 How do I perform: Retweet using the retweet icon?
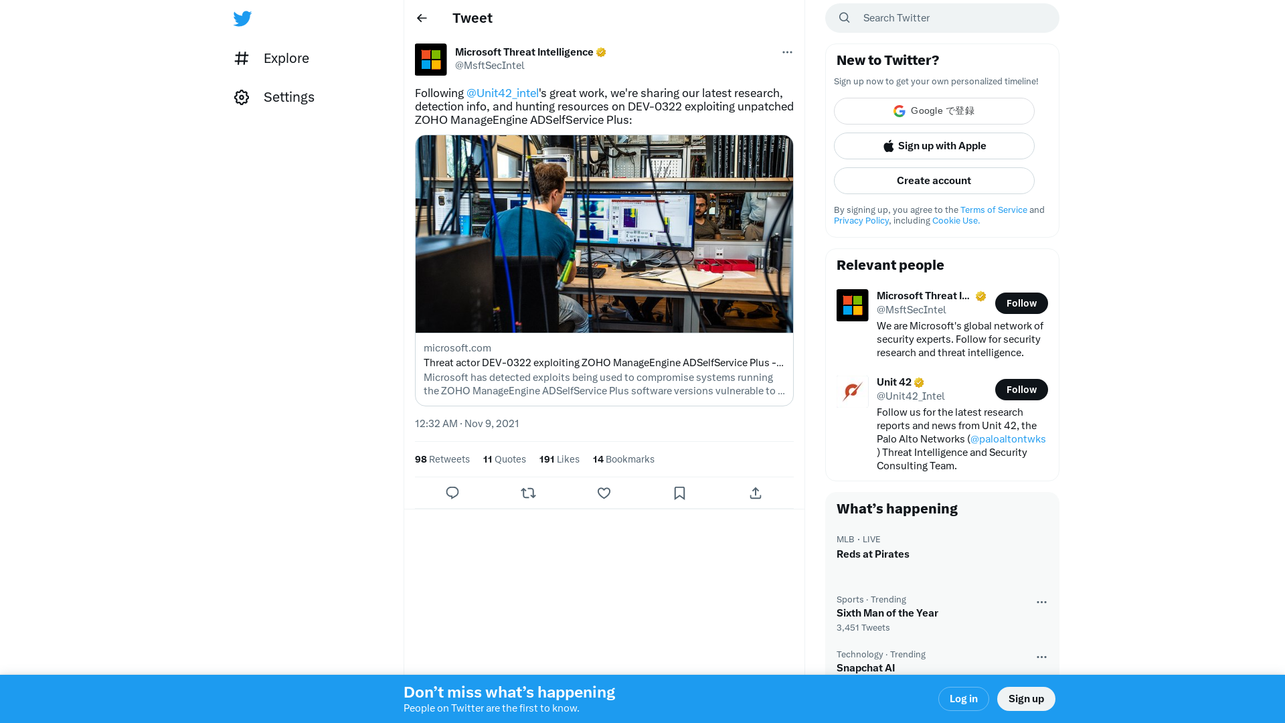(528, 493)
